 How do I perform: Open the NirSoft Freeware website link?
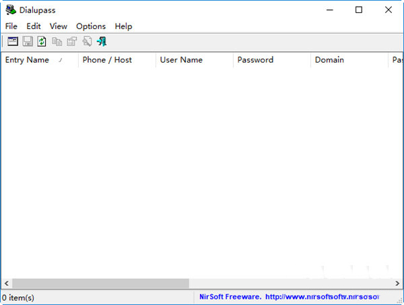click(x=289, y=297)
